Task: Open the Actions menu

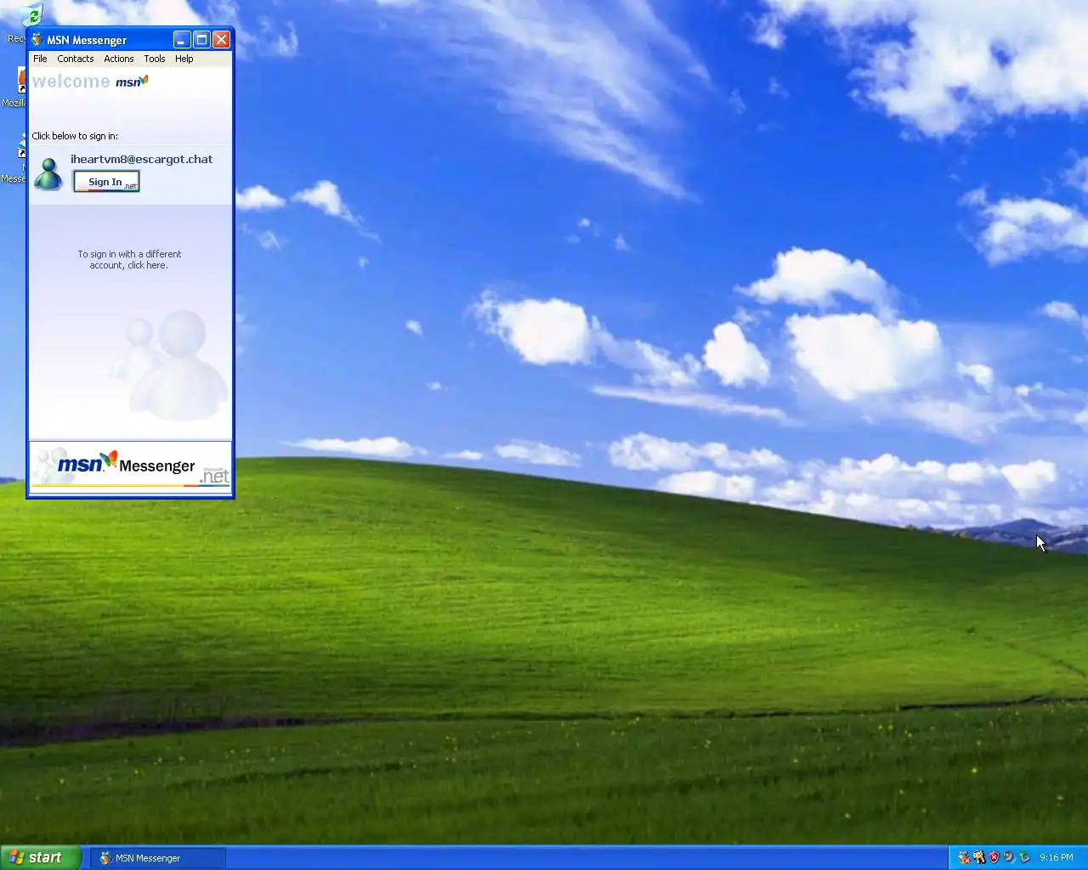Action: pyautogui.click(x=119, y=59)
